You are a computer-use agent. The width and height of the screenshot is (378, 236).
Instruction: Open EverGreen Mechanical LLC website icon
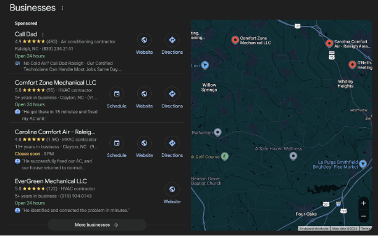pyautogui.click(x=172, y=189)
